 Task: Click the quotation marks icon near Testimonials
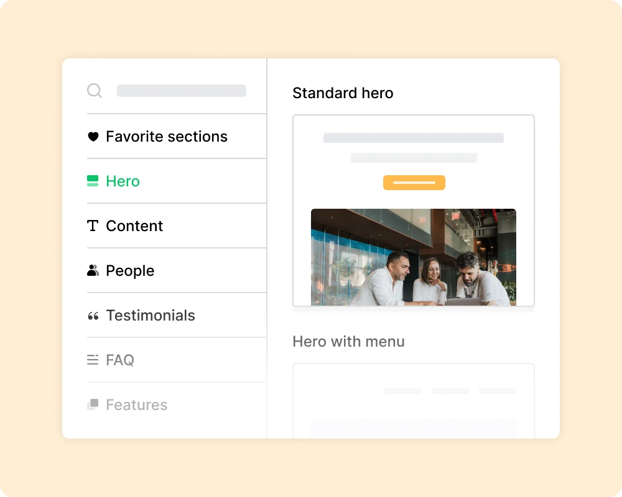pos(93,315)
